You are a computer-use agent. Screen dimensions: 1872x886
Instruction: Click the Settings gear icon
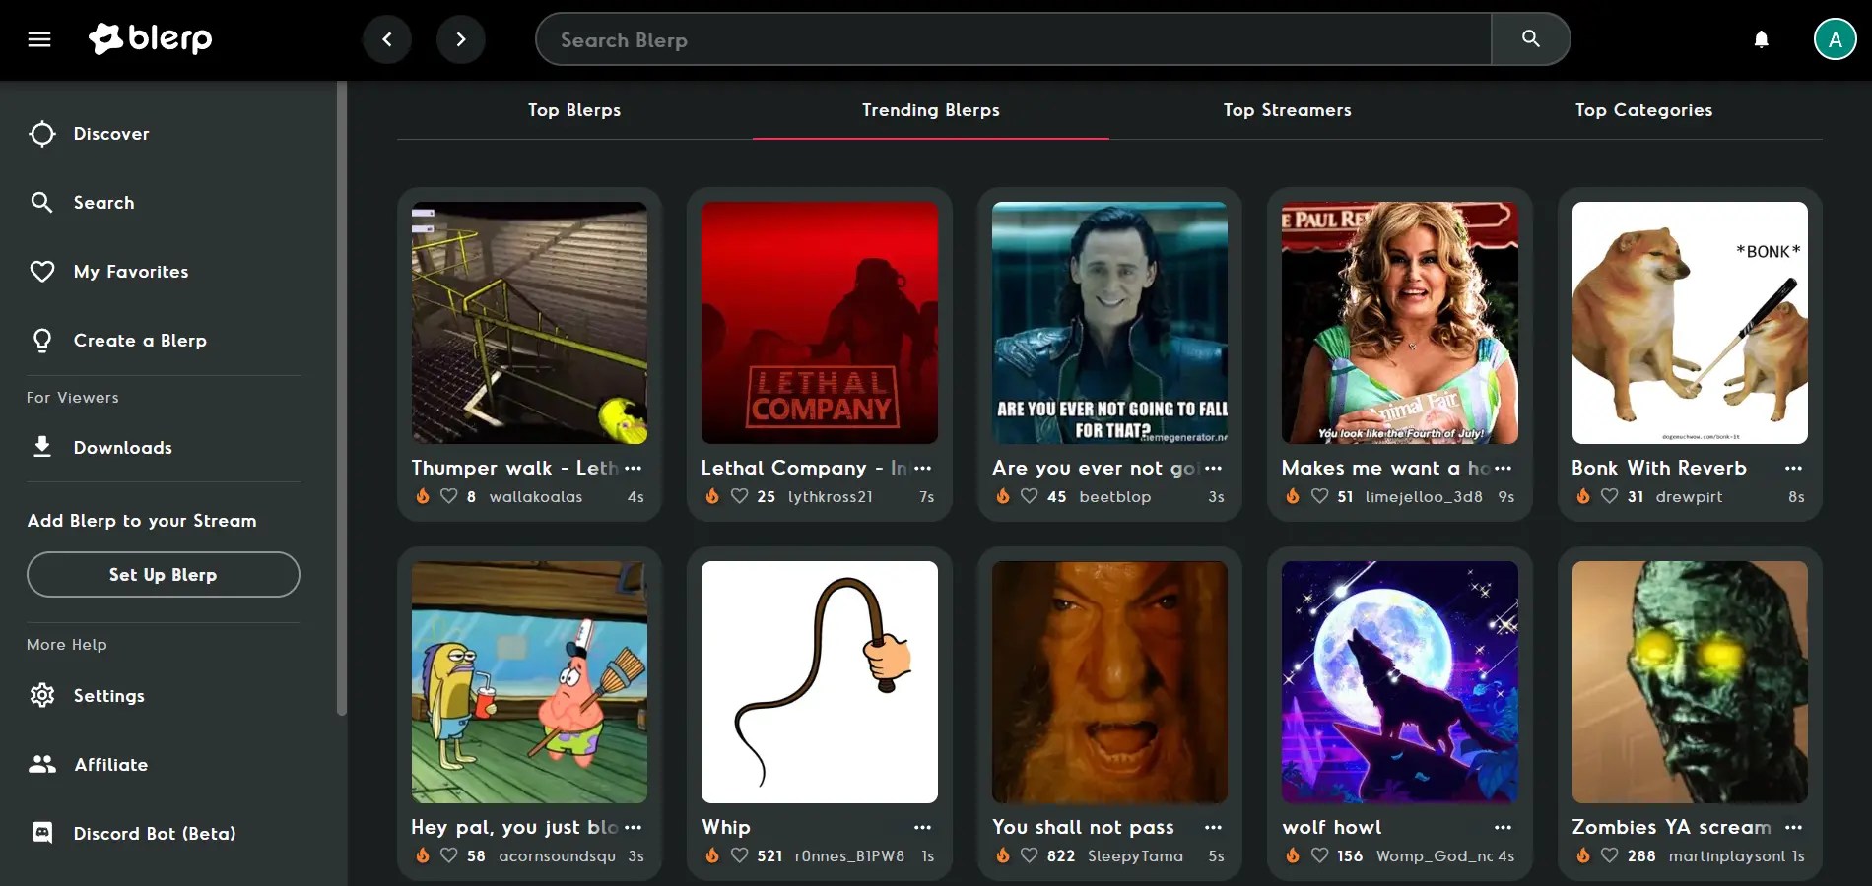[x=42, y=695]
